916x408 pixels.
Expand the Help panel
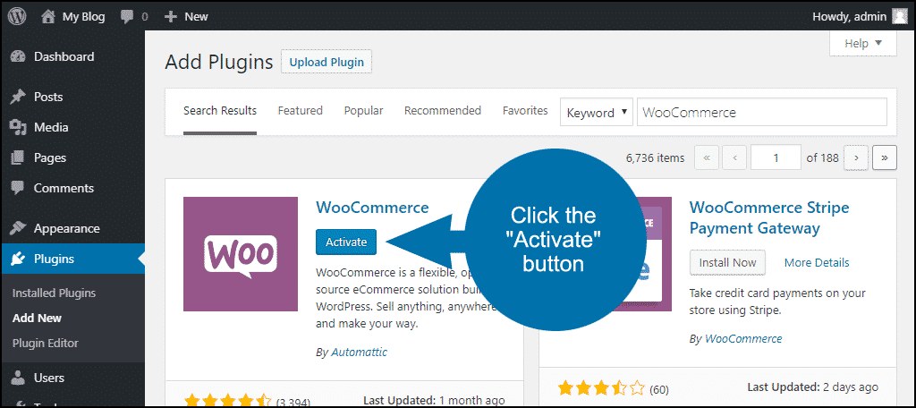click(863, 43)
